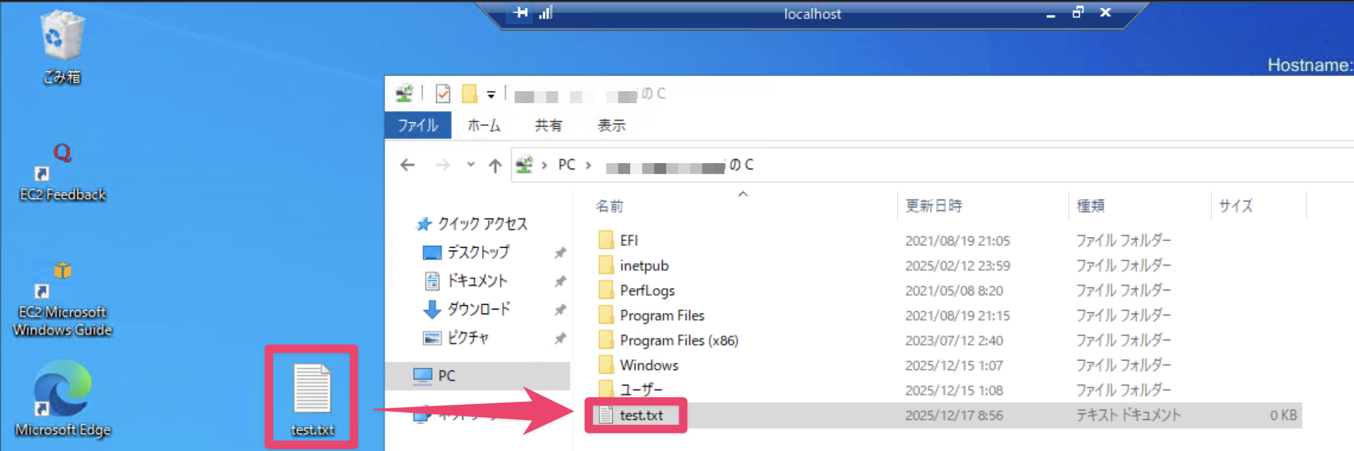The height and width of the screenshot is (451, 1354).
Task: Go back with the back arrow
Action: [x=408, y=166]
